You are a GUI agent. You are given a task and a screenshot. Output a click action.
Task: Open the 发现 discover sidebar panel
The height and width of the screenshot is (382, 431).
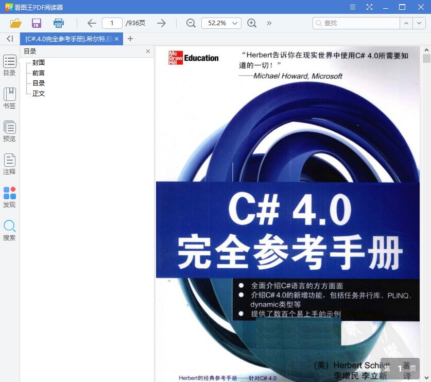tap(10, 197)
